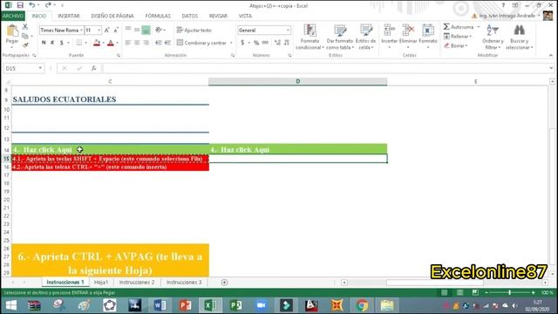This screenshot has width=558, height=314.
Task: Switch to Page Layout view icon
Action: (459, 293)
